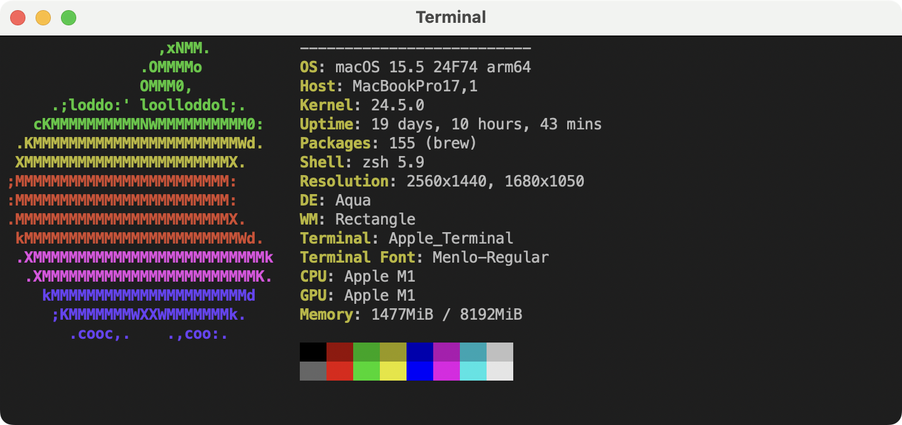Viewport: 902px width, 425px height.
Task: Click the bright green color block
Action: [367, 371]
